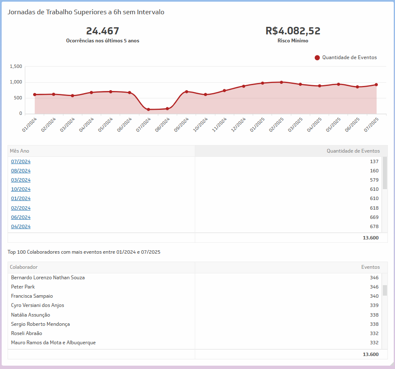Select the Peter Park row
The width and height of the screenshot is (395, 369).
coord(23,287)
